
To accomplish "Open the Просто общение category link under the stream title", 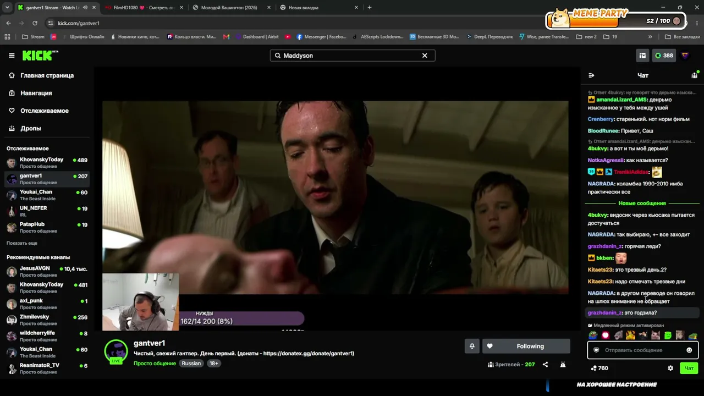I will tap(155, 364).
